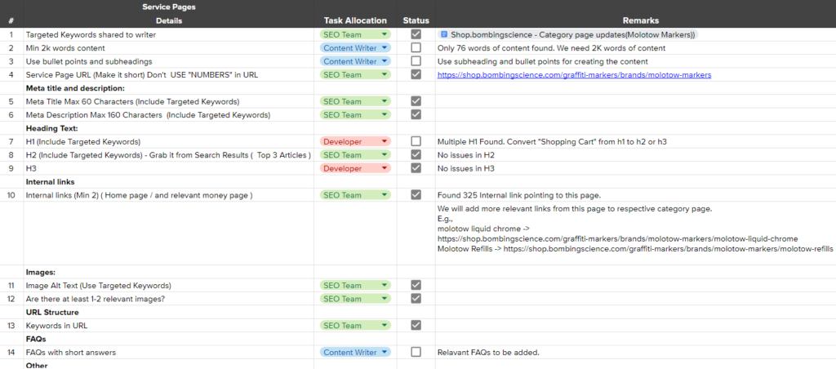Toggle the H2 row status checkbox
Image resolution: width=836 pixels, height=369 pixels.
pos(416,154)
